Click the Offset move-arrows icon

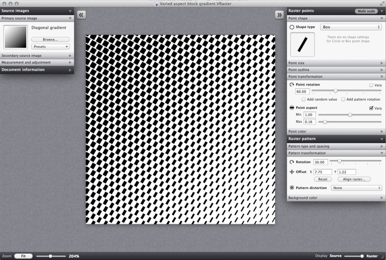click(x=292, y=172)
